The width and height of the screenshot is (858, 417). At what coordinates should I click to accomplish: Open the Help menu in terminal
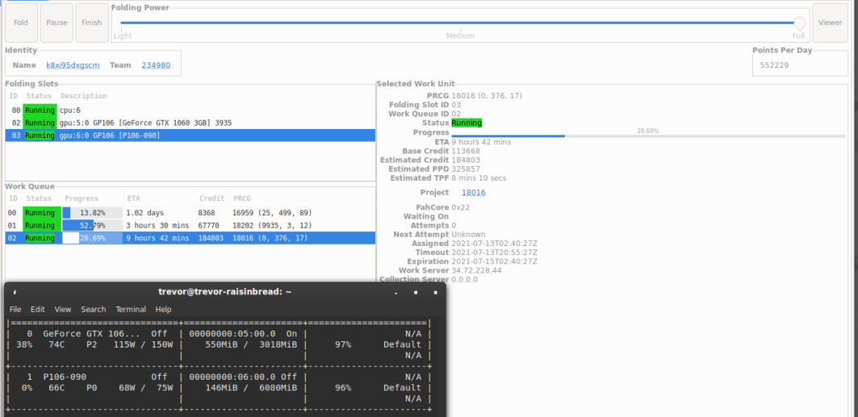pyautogui.click(x=164, y=310)
